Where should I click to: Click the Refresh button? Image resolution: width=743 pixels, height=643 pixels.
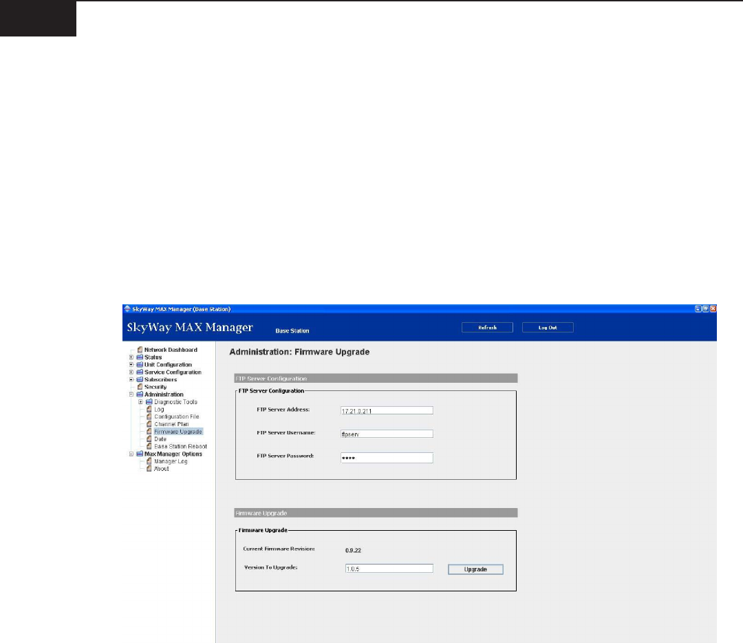[x=487, y=327]
